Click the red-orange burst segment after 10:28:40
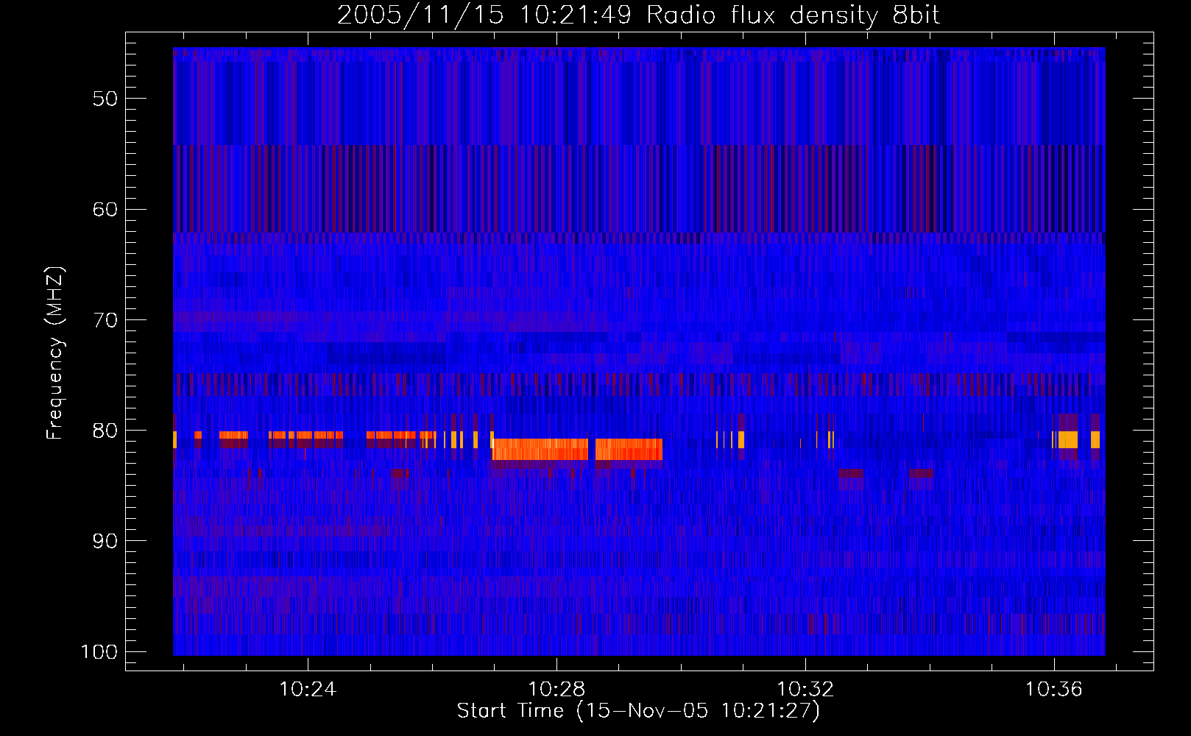Viewport: 1191px width, 736px height. tap(629, 449)
